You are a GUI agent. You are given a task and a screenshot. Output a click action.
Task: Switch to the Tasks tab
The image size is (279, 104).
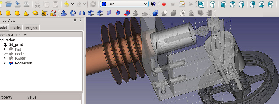pos(16,28)
